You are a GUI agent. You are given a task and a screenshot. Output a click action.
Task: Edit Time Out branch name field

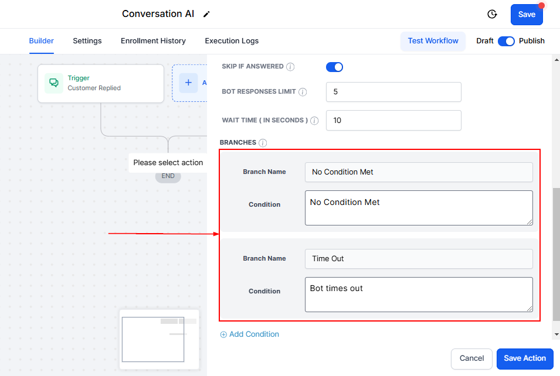[x=419, y=259]
